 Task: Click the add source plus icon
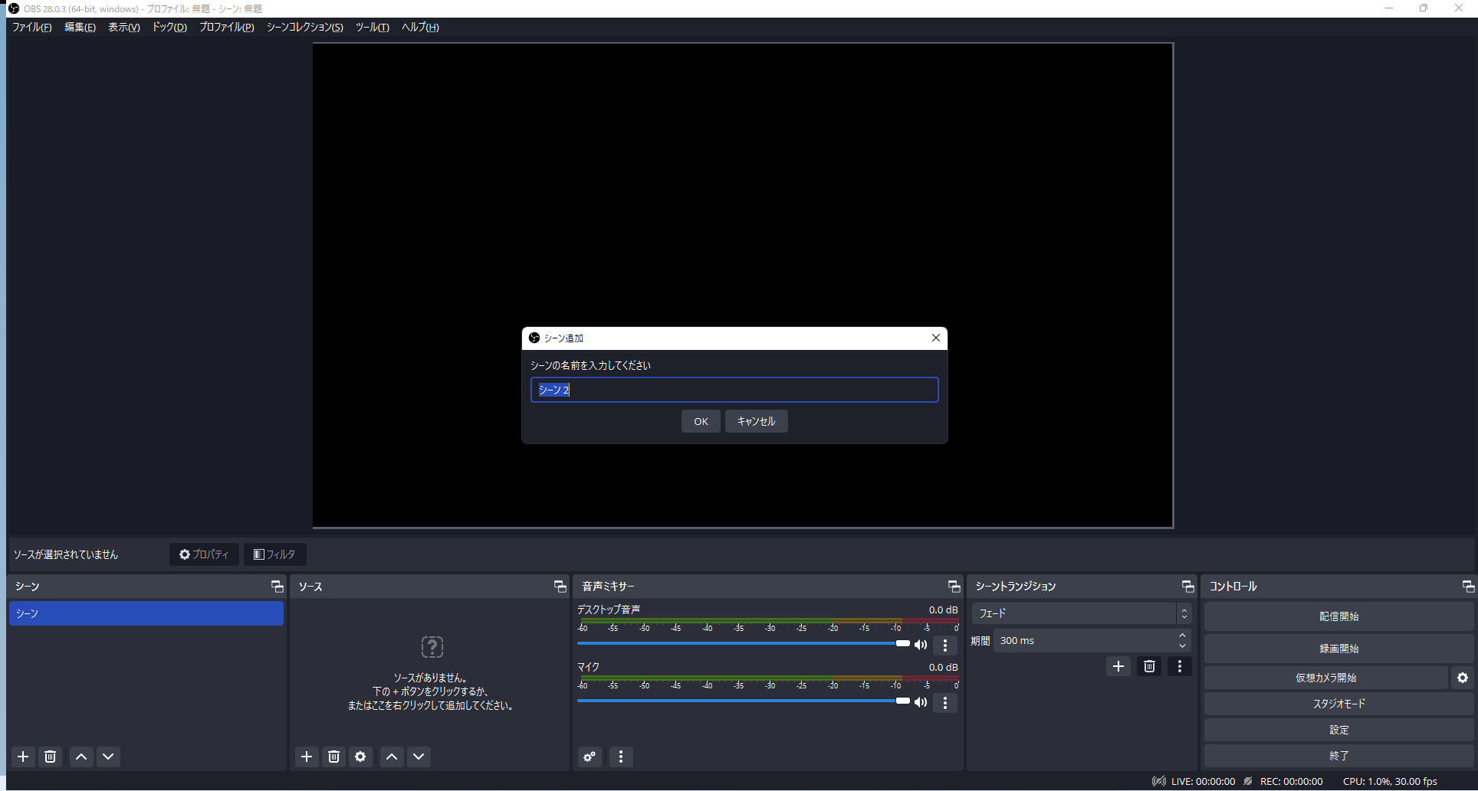tap(307, 757)
